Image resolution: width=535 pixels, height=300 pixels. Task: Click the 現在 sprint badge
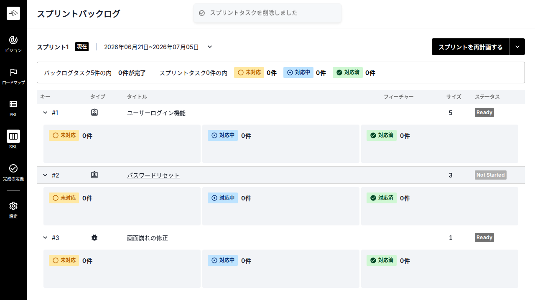coord(82,47)
